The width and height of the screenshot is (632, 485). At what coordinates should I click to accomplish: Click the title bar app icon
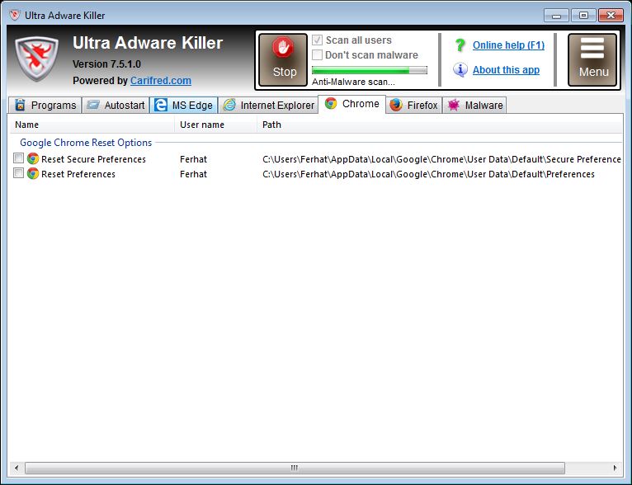click(x=15, y=16)
